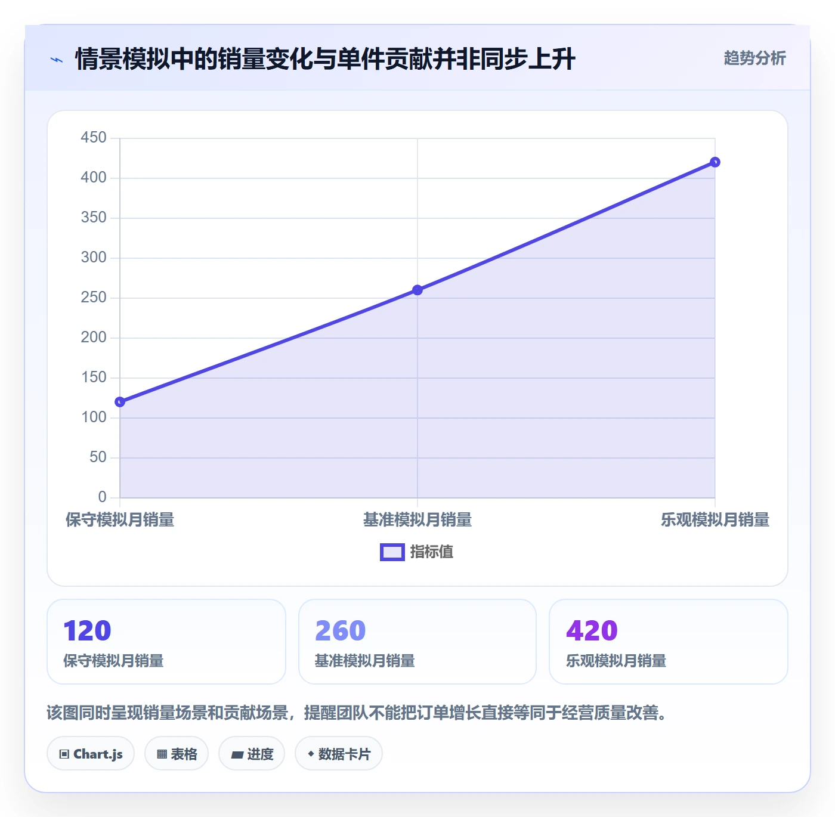Open the 420 乐观模拟月销量 stat card
This screenshot has width=835, height=817.
[x=669, y=642]
